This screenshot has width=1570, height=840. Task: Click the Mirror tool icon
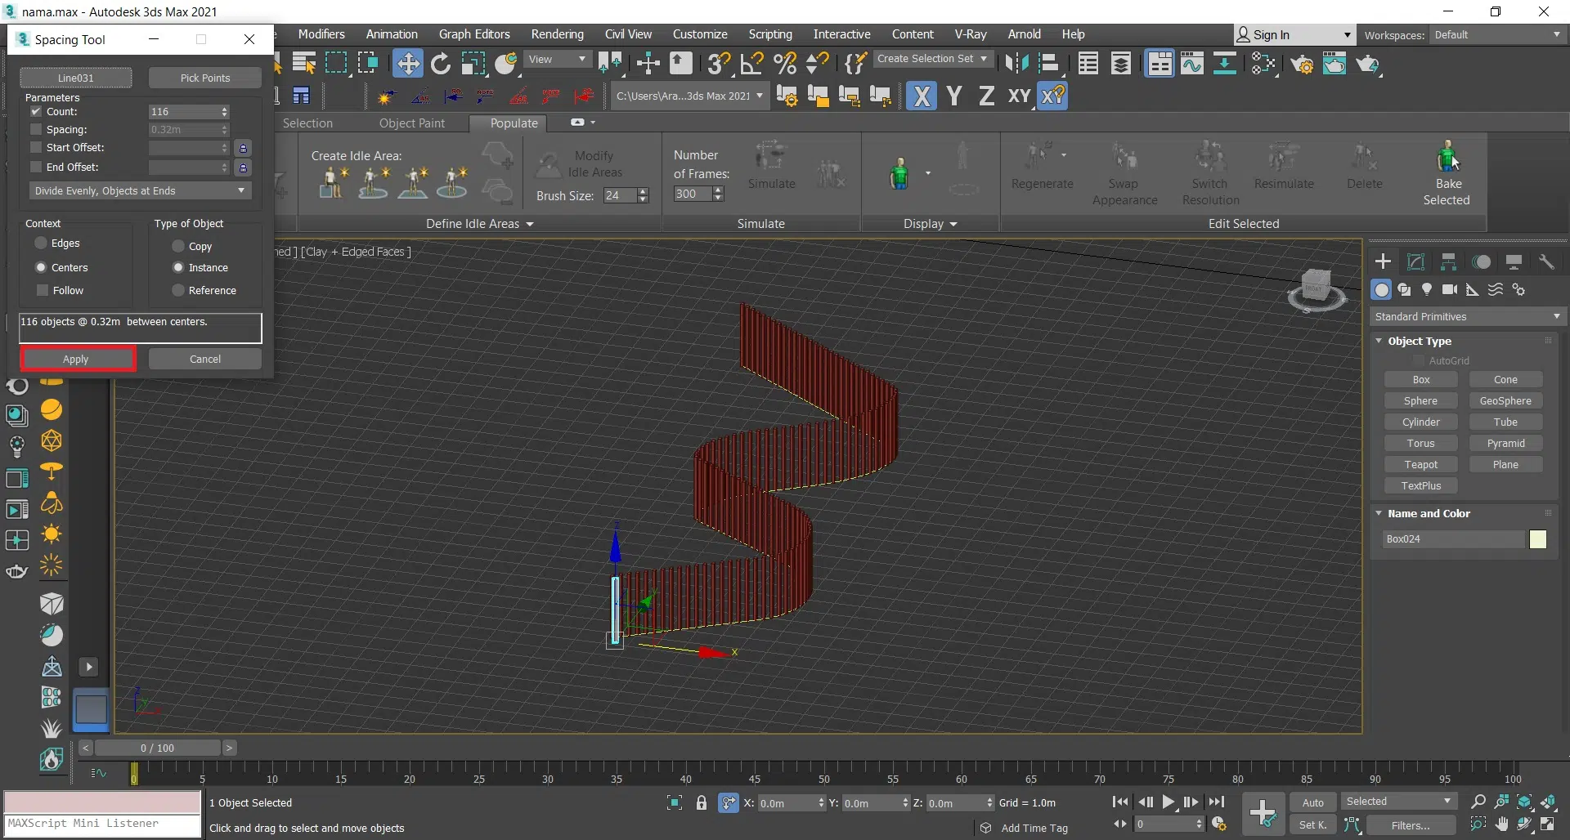(1016, 64)
